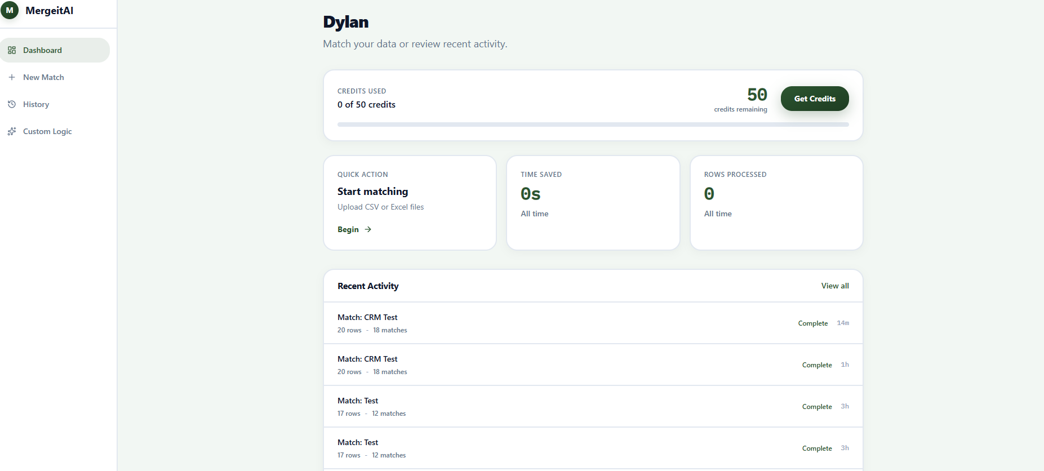Click 'credits remaining' caption
1044x471 pixels.
741,109
